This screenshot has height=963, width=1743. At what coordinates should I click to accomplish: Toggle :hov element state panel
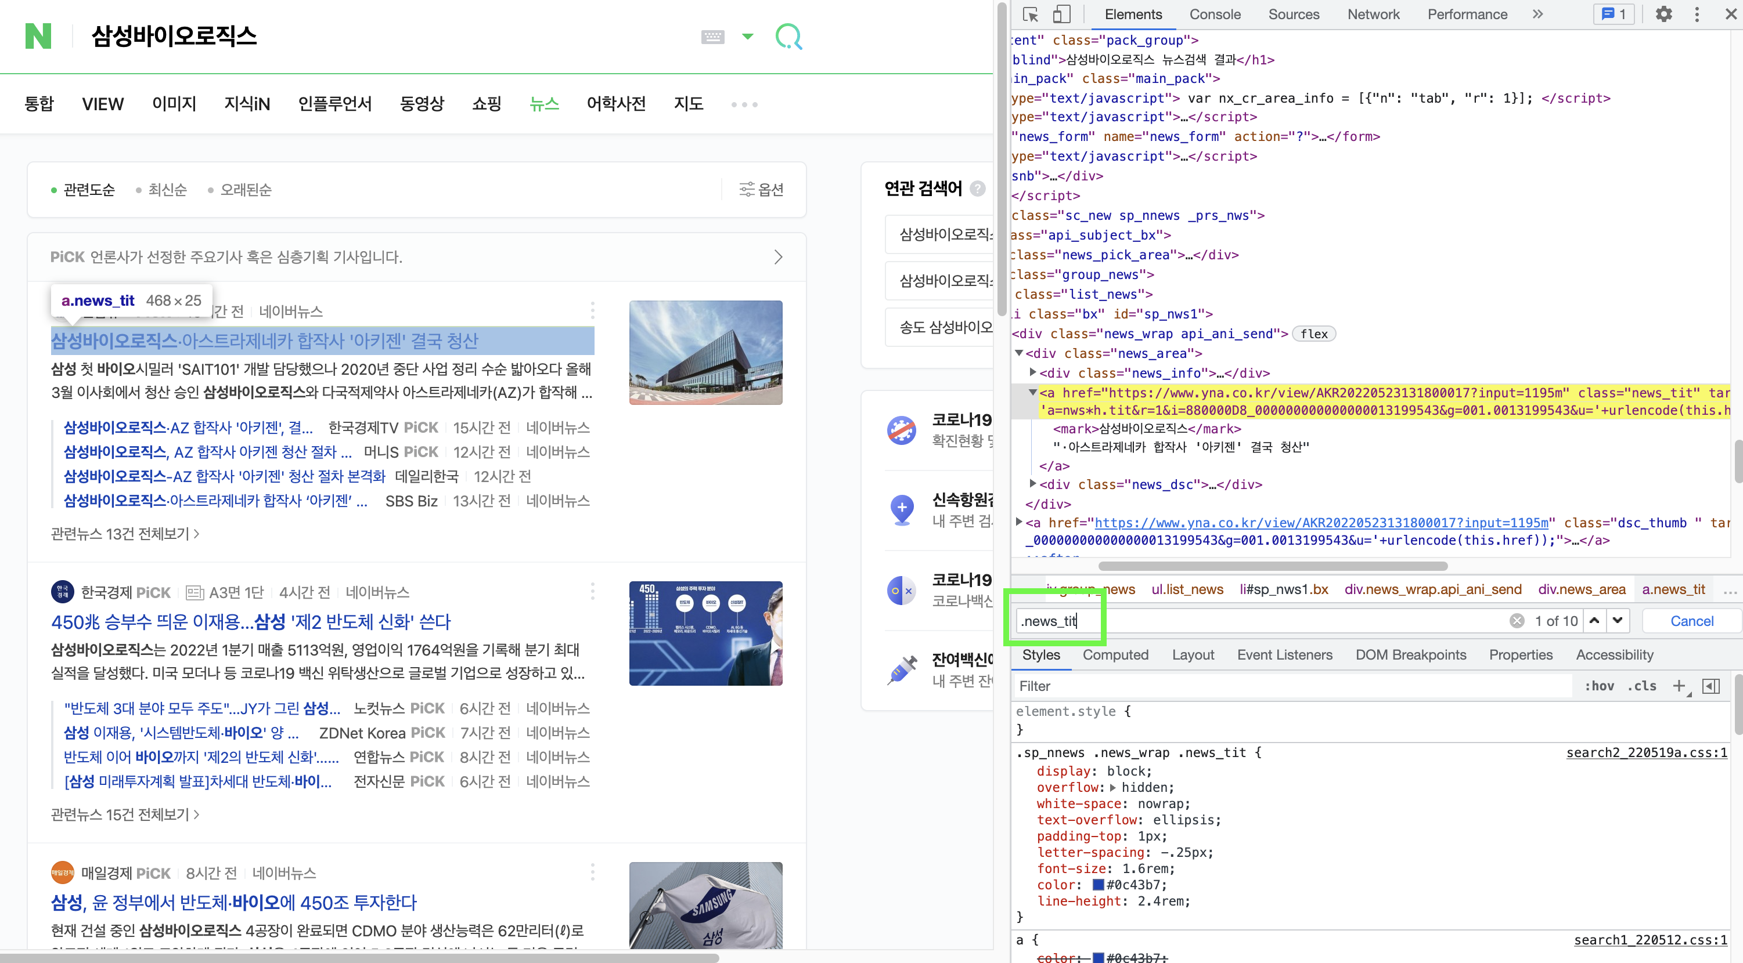[x=1598, y=686]
